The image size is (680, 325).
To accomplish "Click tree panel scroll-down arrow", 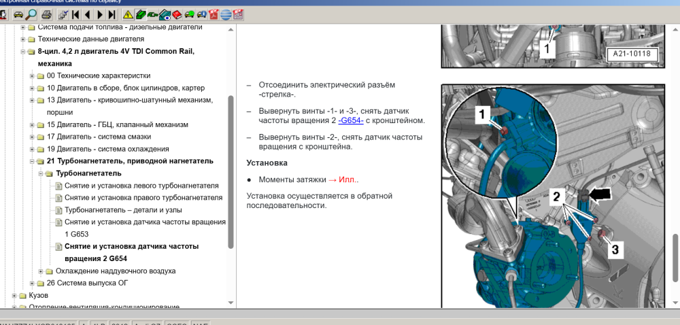I will 231,303.
